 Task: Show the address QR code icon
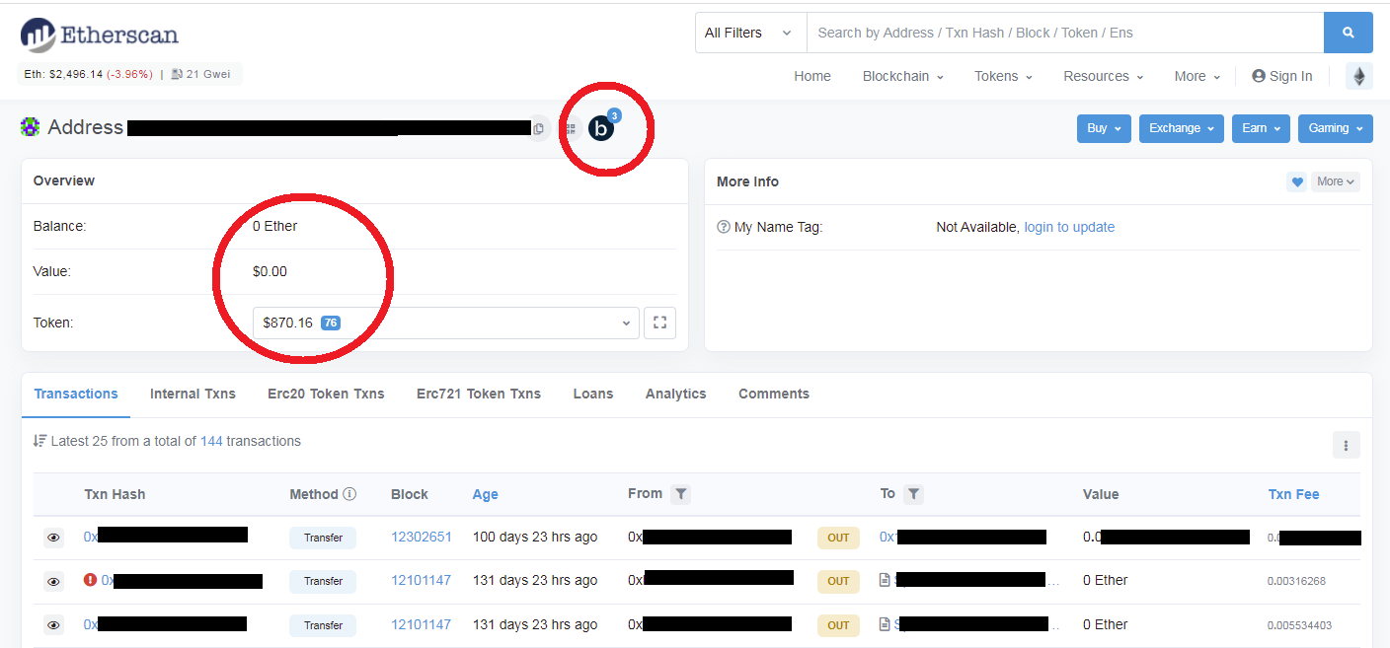tap(571, 128)
